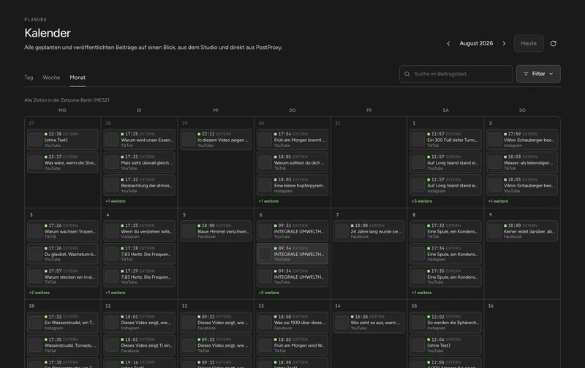
Task: Open 17:26 Warum wachsen Tropen post
Action: [x=63, y=231]
